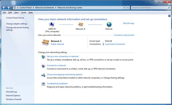172x105 pixels.
Task: Click the Control Panel icon in address bar
Action: click(15, 7)
